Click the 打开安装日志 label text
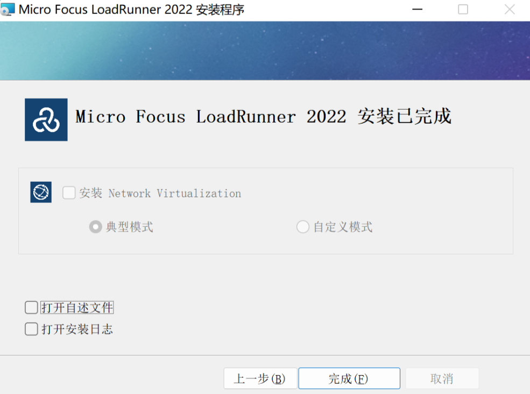Screen dimensions: 530x394 (x=76, y=329)
